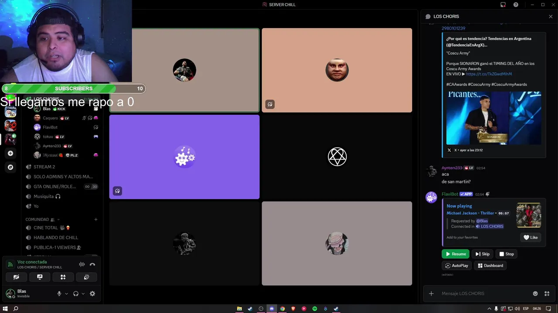The width and height of the screenshot is (558, 313).
Task: Click the purple FlaviBot video tile
Action: 184,157
